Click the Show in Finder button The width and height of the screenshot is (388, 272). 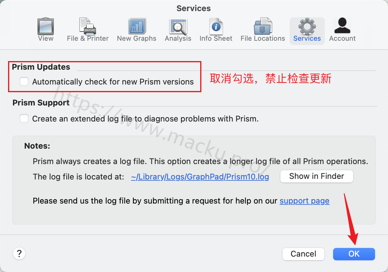pyautogui.click(x=316, y=176)
